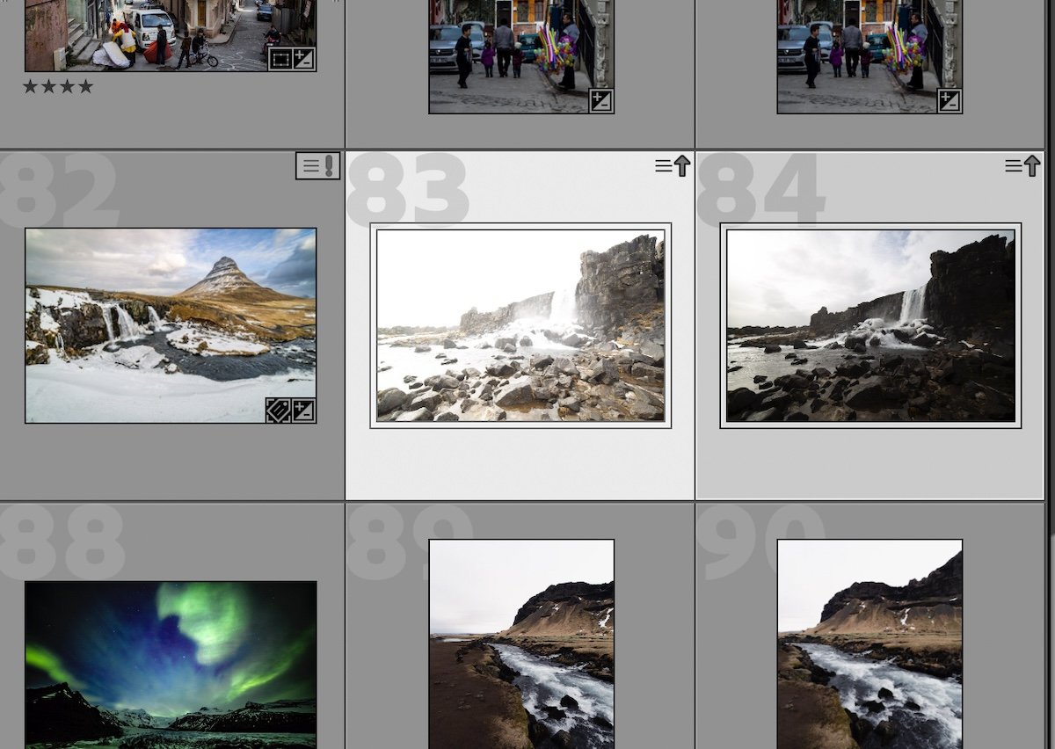Viewport: 1055px width, 749px height.
Task: Toggle the fourth rating star on the street photo
Action: (85, 86)
